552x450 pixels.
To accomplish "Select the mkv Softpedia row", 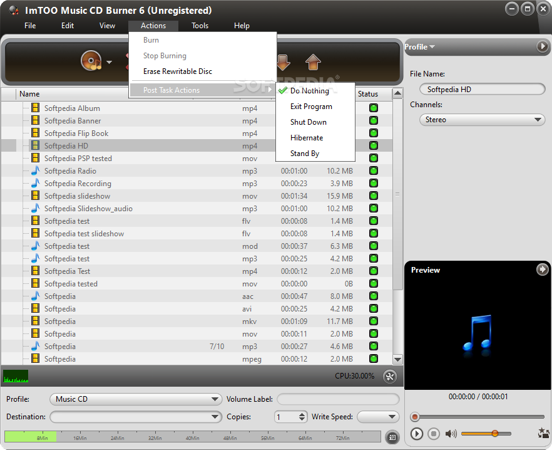I will 197,322.
